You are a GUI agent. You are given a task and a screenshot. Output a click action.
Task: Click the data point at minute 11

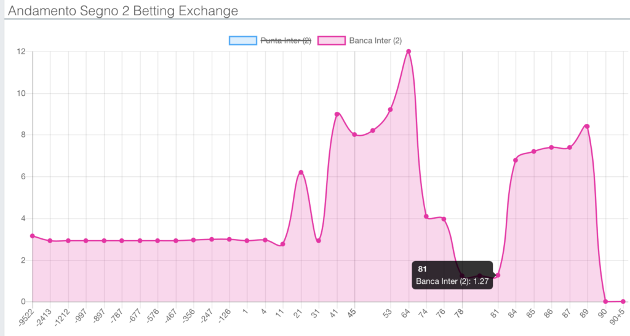coord(282,244)
